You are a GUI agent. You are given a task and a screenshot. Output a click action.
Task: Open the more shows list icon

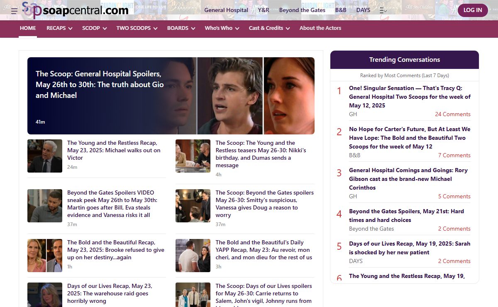[383, 10]
